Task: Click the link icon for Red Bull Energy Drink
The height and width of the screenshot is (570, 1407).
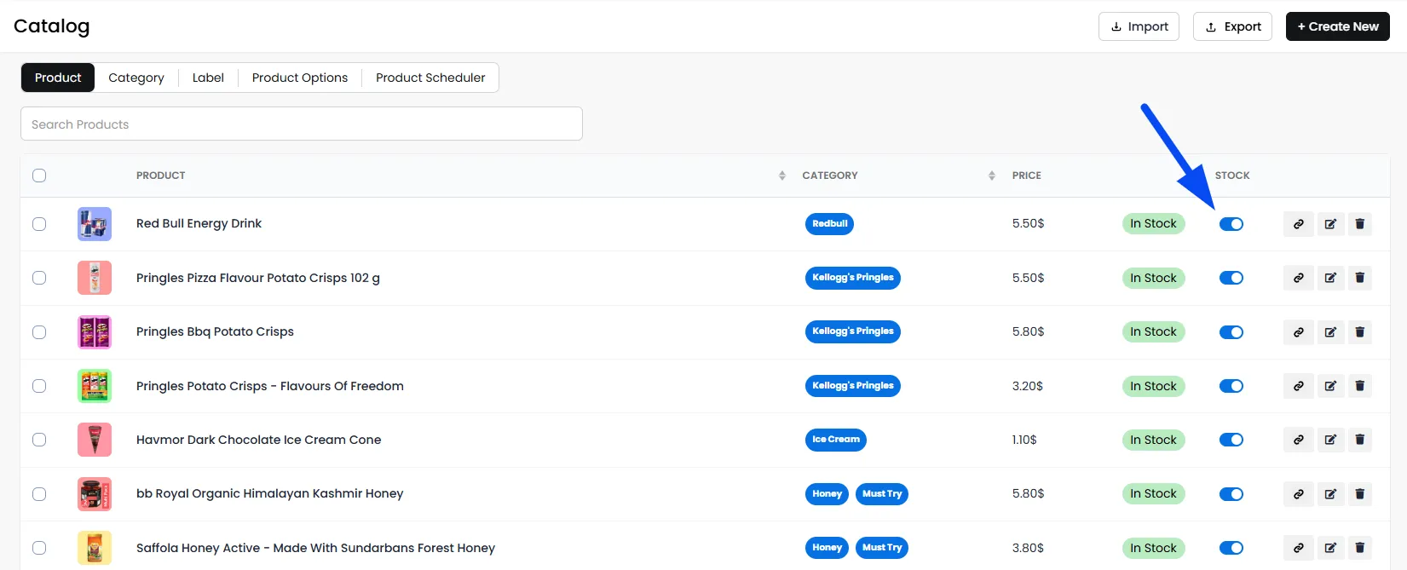Action: tap(1298, 224)
